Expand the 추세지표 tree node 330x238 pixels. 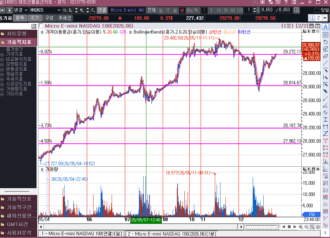tap(2, 79)
